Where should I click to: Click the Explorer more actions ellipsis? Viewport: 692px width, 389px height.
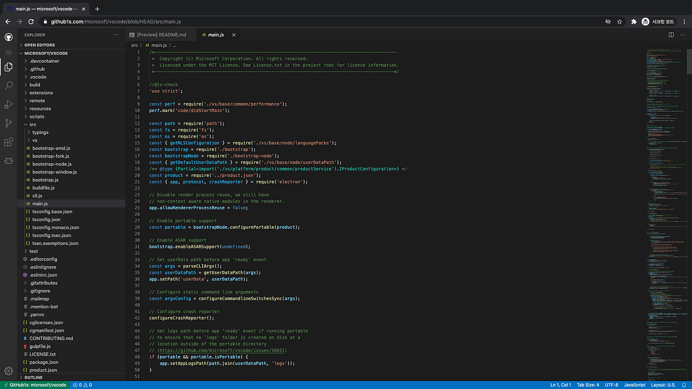coord(116,35)
